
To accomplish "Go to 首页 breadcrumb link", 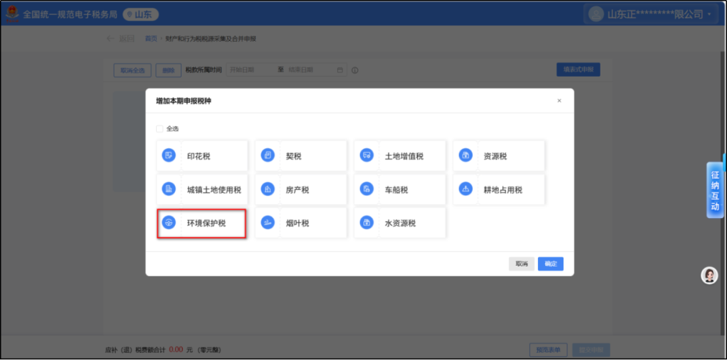I will click(x=151, y=39).
